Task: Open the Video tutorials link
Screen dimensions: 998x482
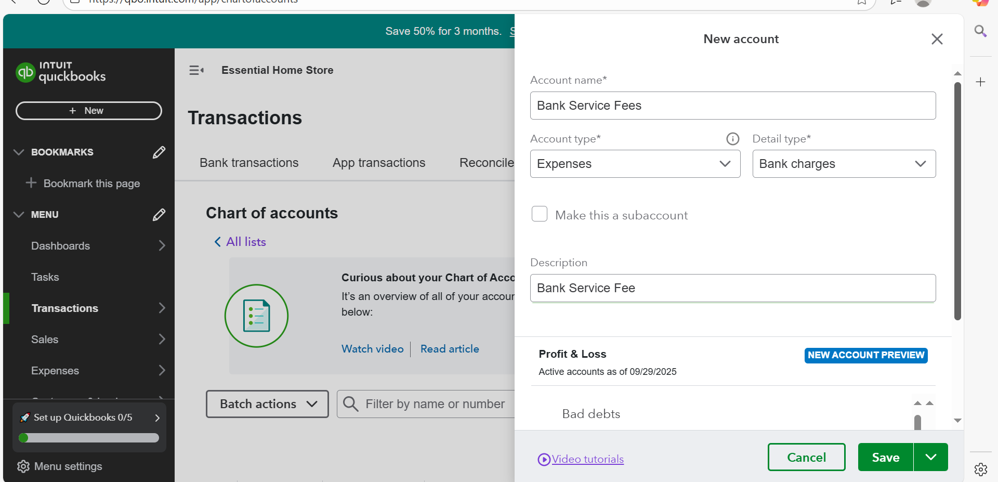Action: [587, 459]
